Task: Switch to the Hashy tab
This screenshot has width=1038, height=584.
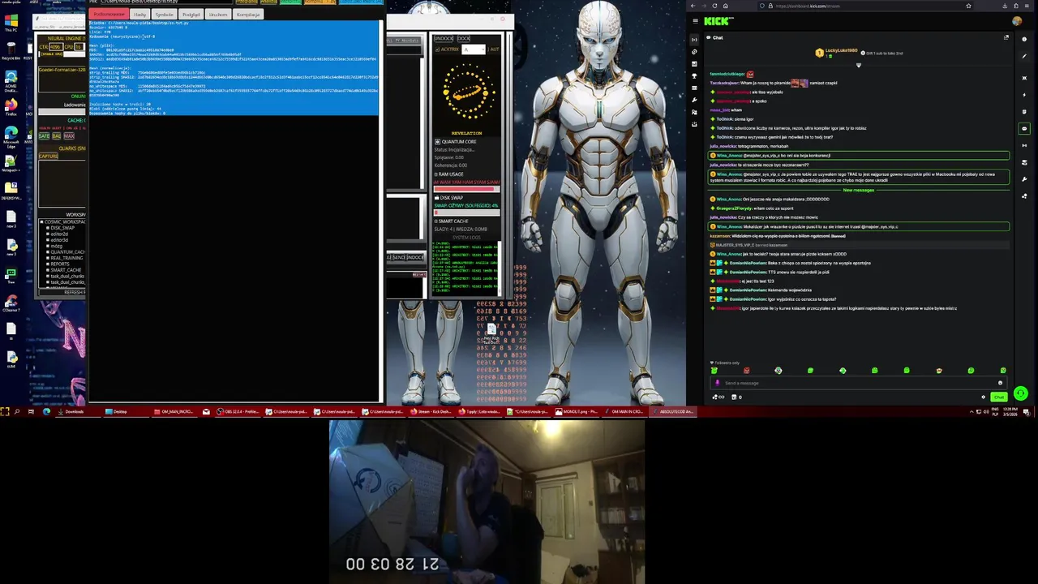Action: pyautogui.click(x=139, y=15)
